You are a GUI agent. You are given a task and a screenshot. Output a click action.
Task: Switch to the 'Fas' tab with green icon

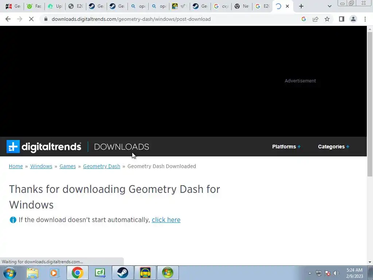click(34, 6)
